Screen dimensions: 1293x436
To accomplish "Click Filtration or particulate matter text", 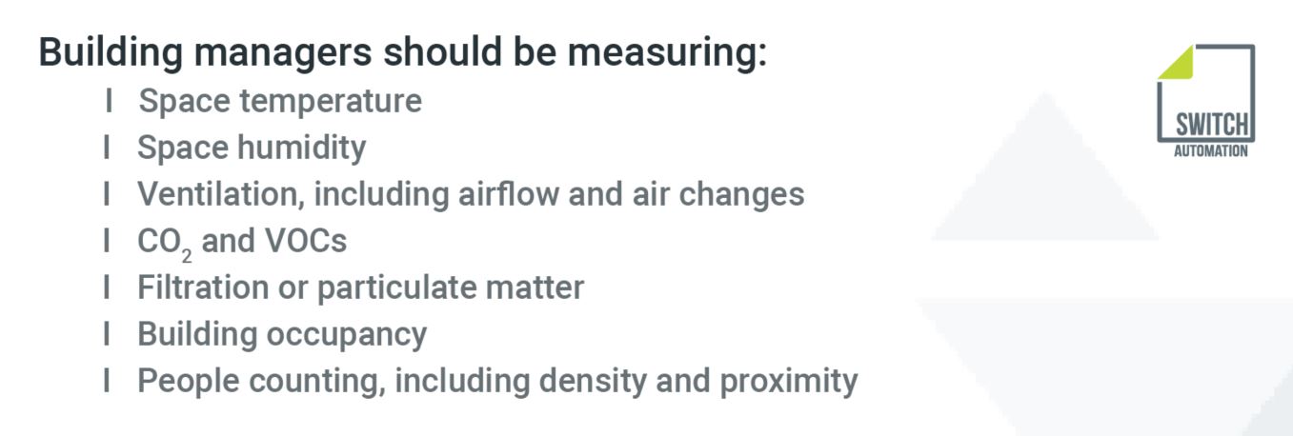I will (x=360, y=287).
